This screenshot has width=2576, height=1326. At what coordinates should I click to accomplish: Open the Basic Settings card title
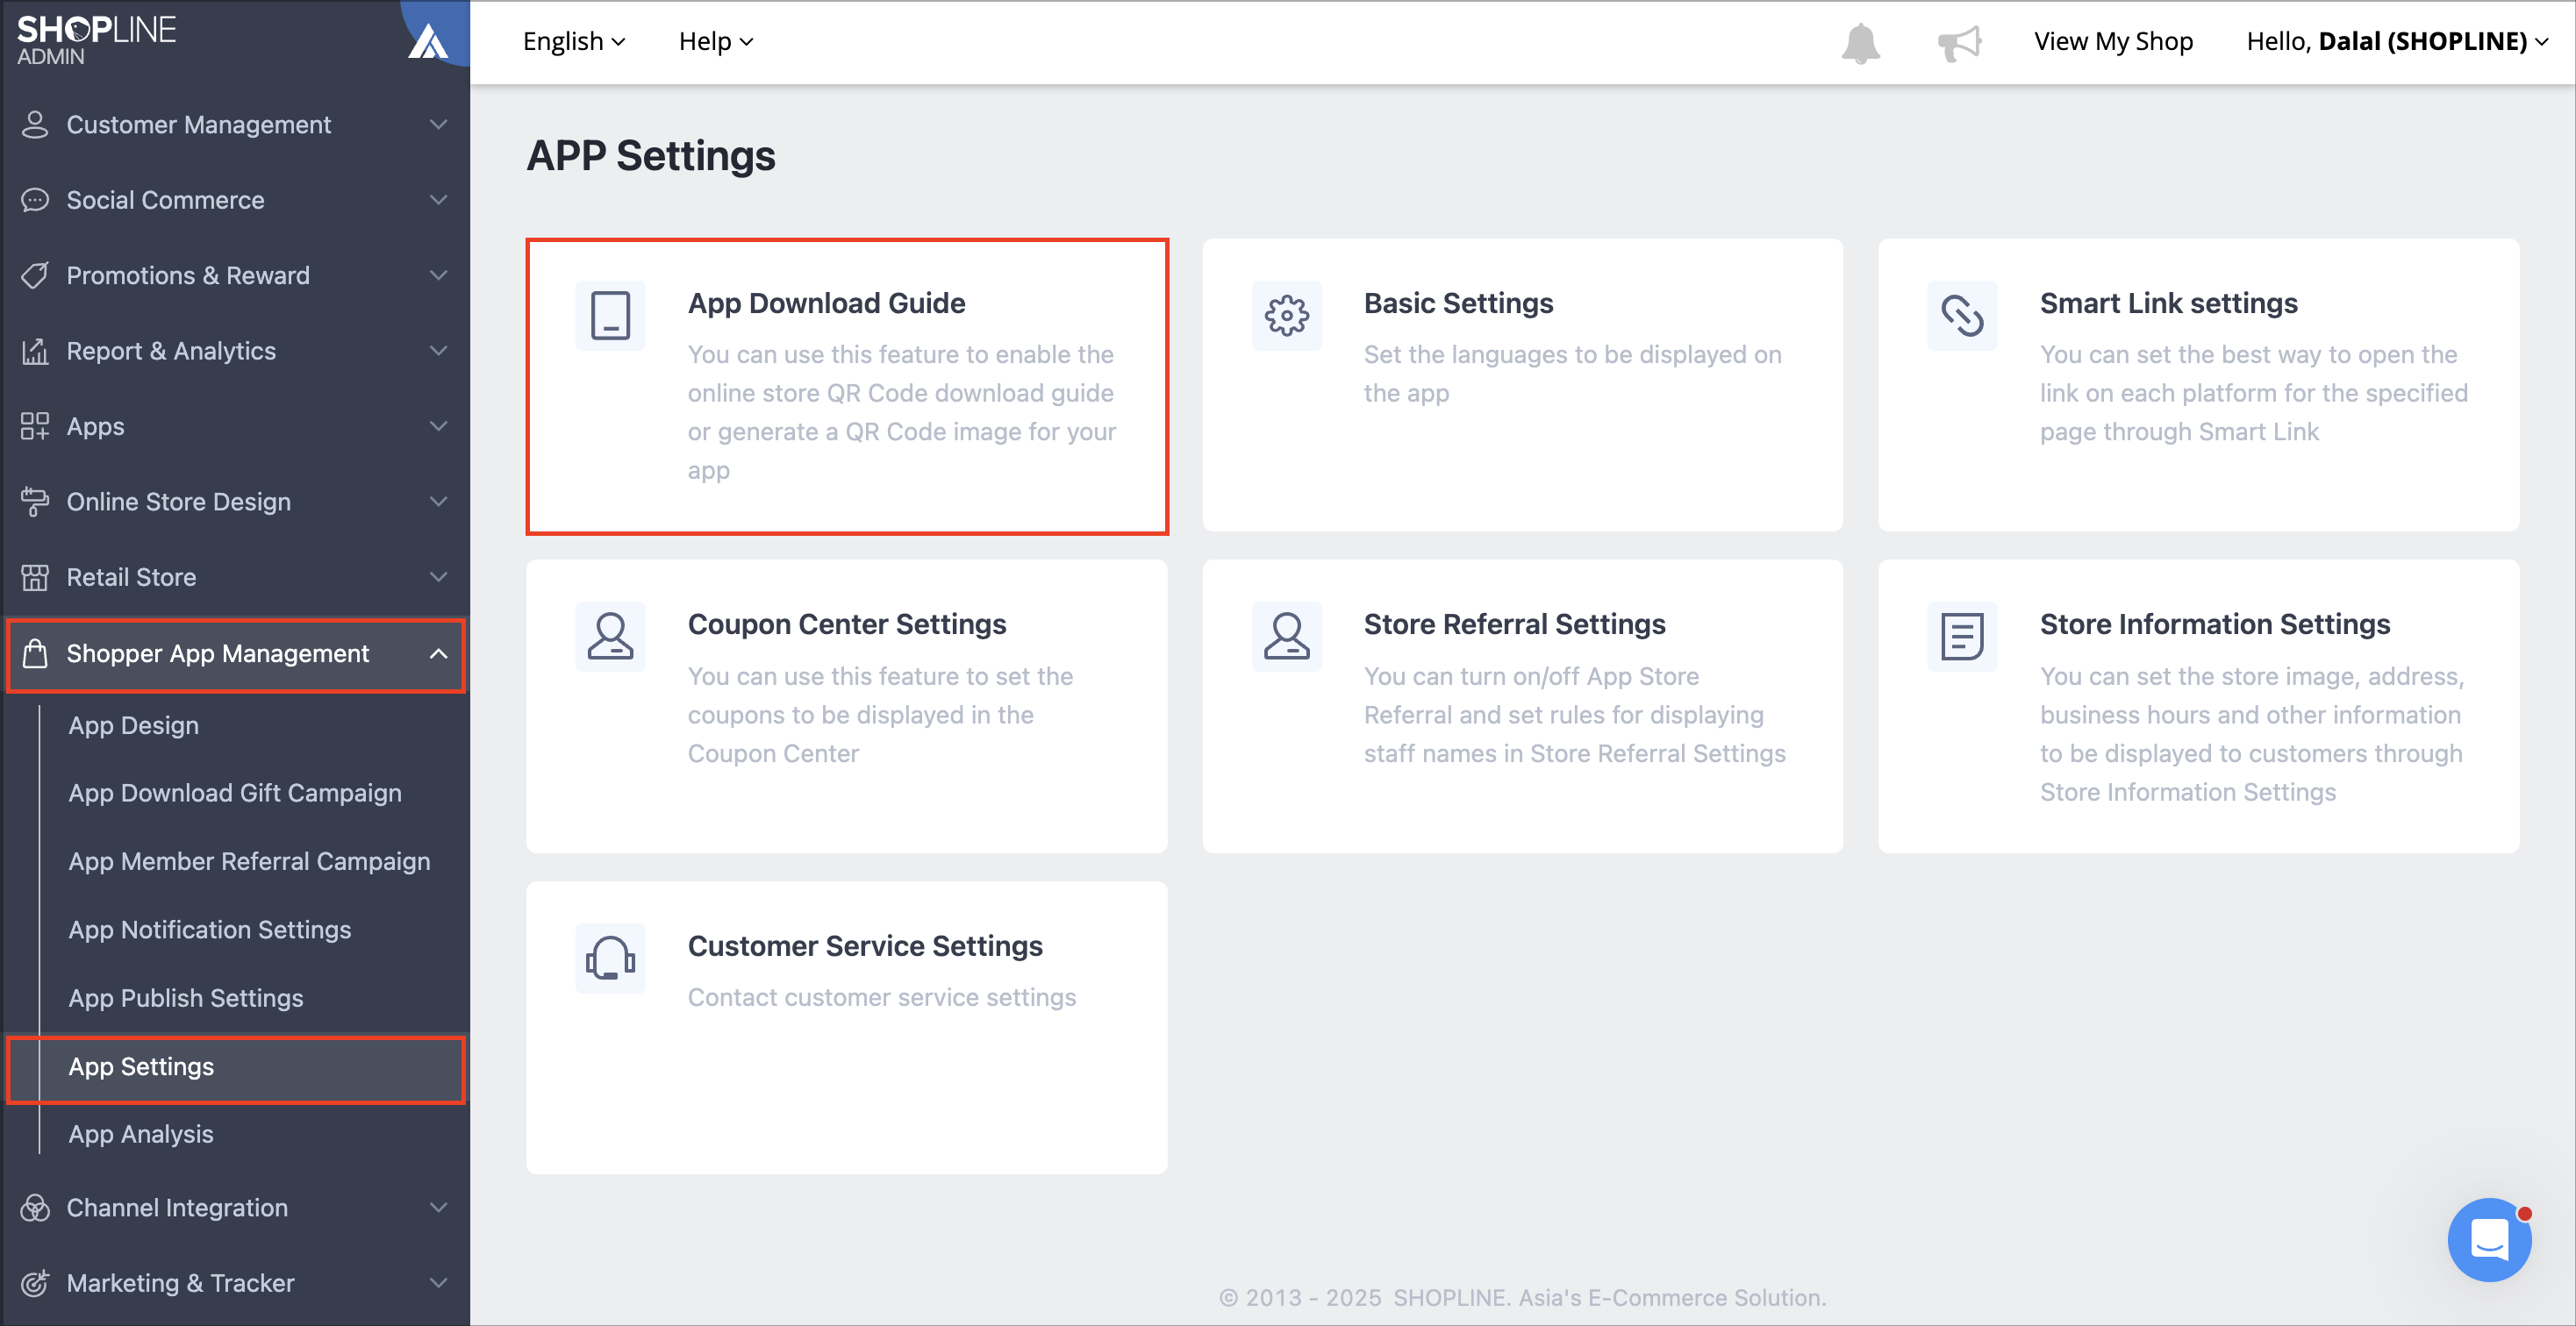pyautogui.click(x=1458, y=303)
